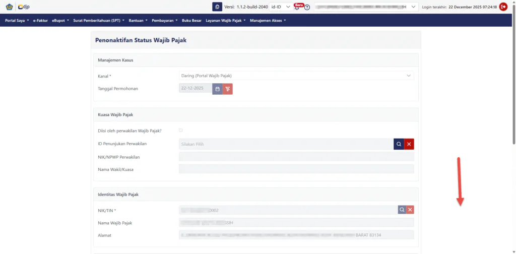Viewport: 516px width, 254px height.
Task: Click the help question mark icon
Action: (307, 7)
